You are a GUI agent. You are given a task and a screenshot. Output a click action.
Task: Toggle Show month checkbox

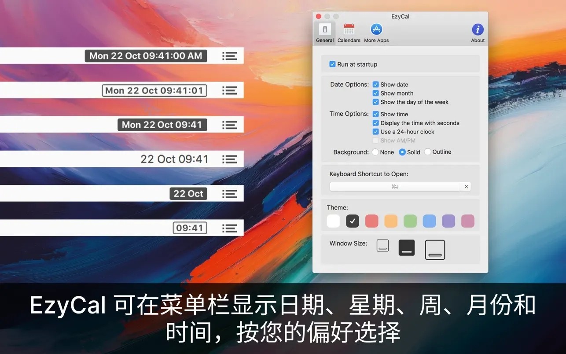coord(375,93)
